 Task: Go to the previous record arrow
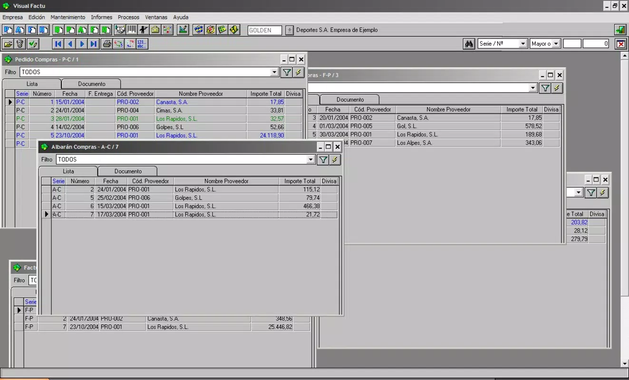click(x=70, y=44)
